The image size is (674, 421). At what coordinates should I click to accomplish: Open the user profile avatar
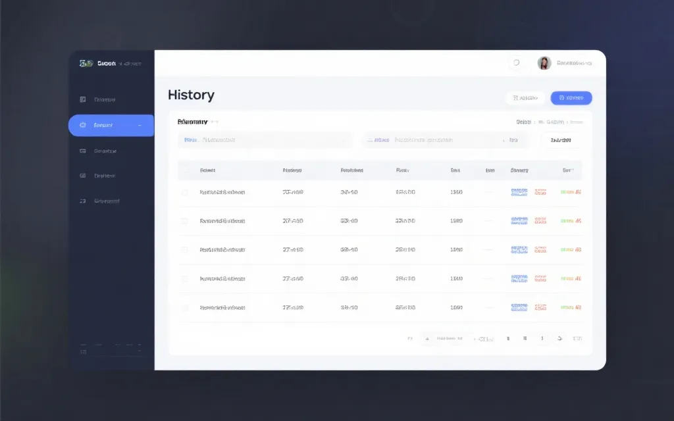pos(544,63)
